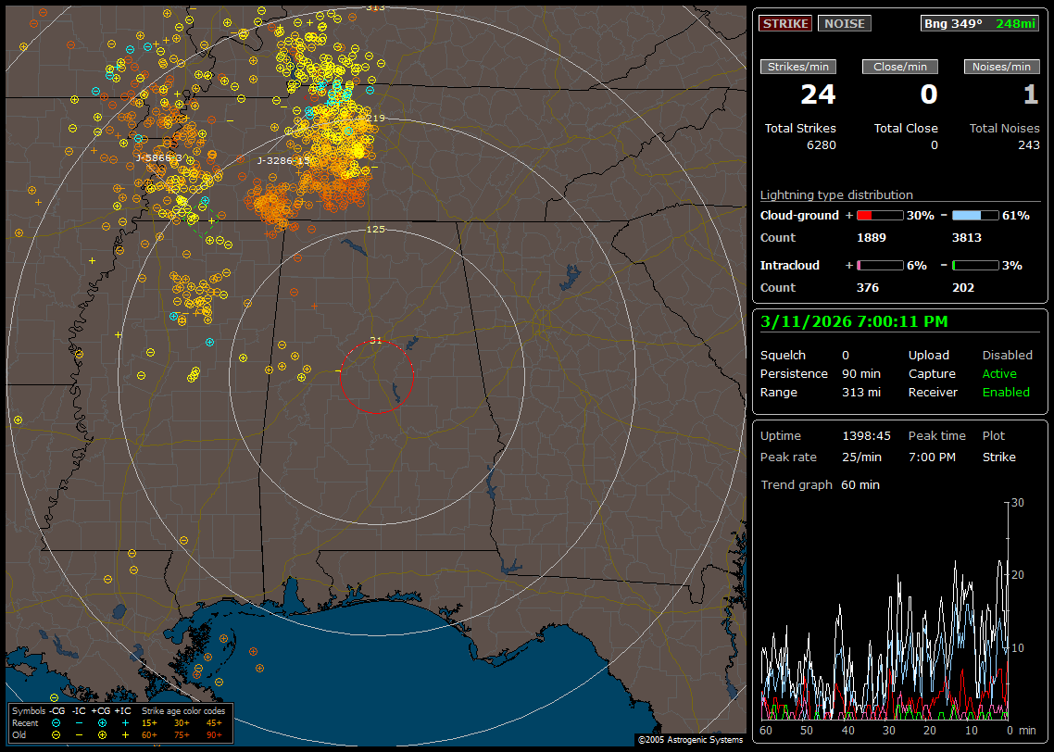Click the recent +IC cyan plus symbol
1054x752 pixels.
125,722
